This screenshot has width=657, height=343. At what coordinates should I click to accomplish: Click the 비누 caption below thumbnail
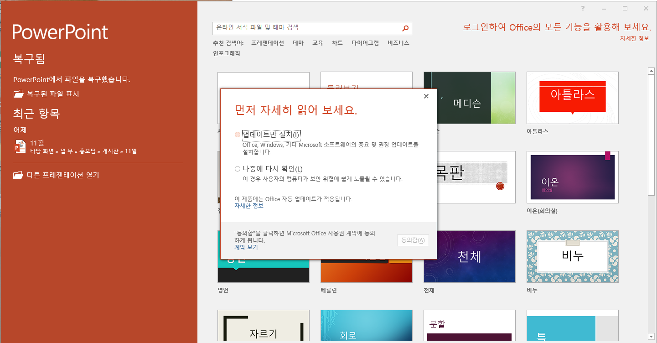(532, 290)
